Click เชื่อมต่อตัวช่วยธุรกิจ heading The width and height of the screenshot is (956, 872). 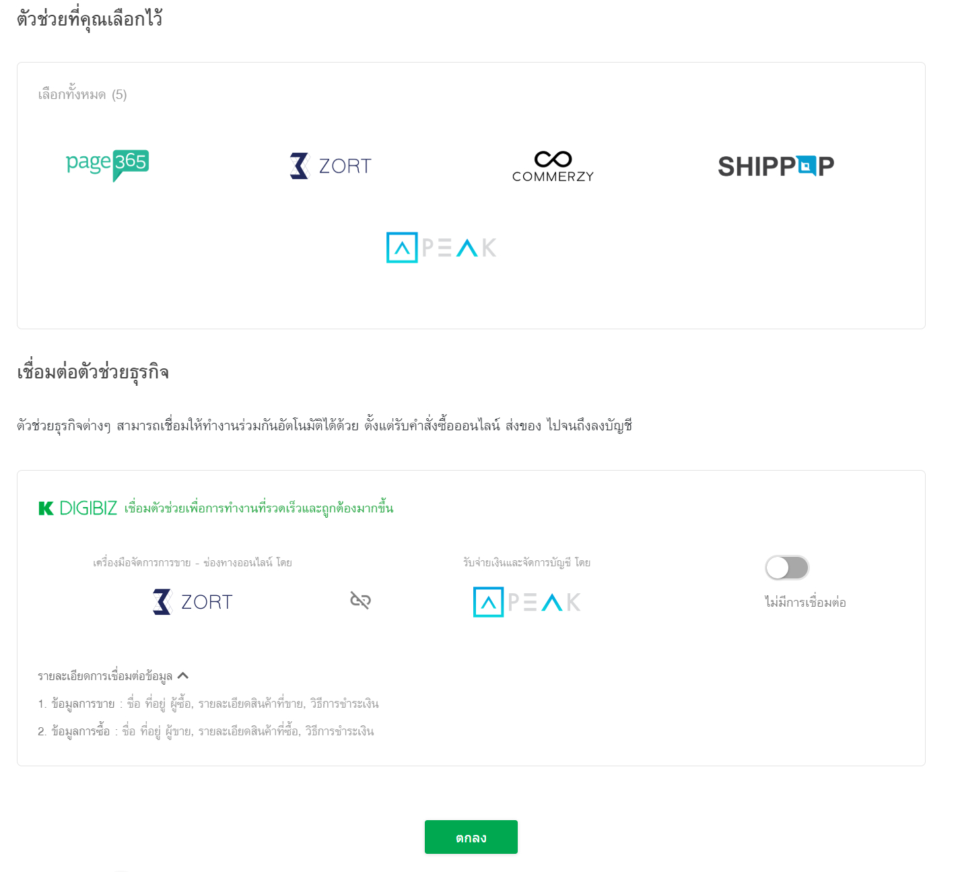pos(93,372)
